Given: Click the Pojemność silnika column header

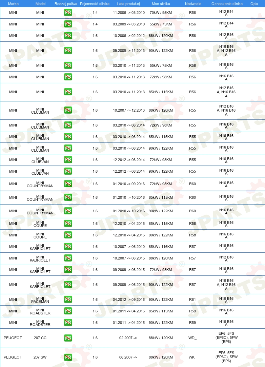Looking at the screenshot, I should click(x=95, y=4).
